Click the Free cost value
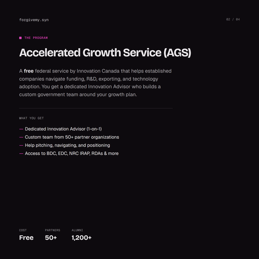This screenshot has height=259, width=259. (26, 238)
